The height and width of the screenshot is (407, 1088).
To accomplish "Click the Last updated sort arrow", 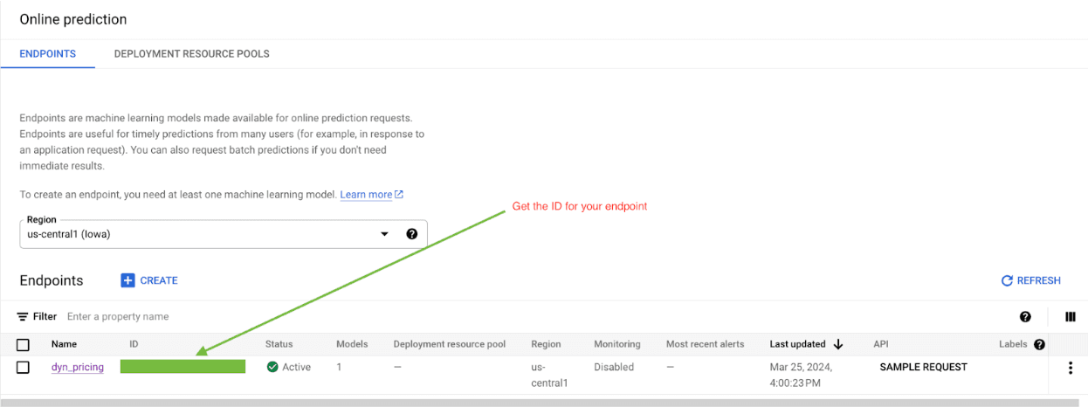I will (x=838, y=344).
